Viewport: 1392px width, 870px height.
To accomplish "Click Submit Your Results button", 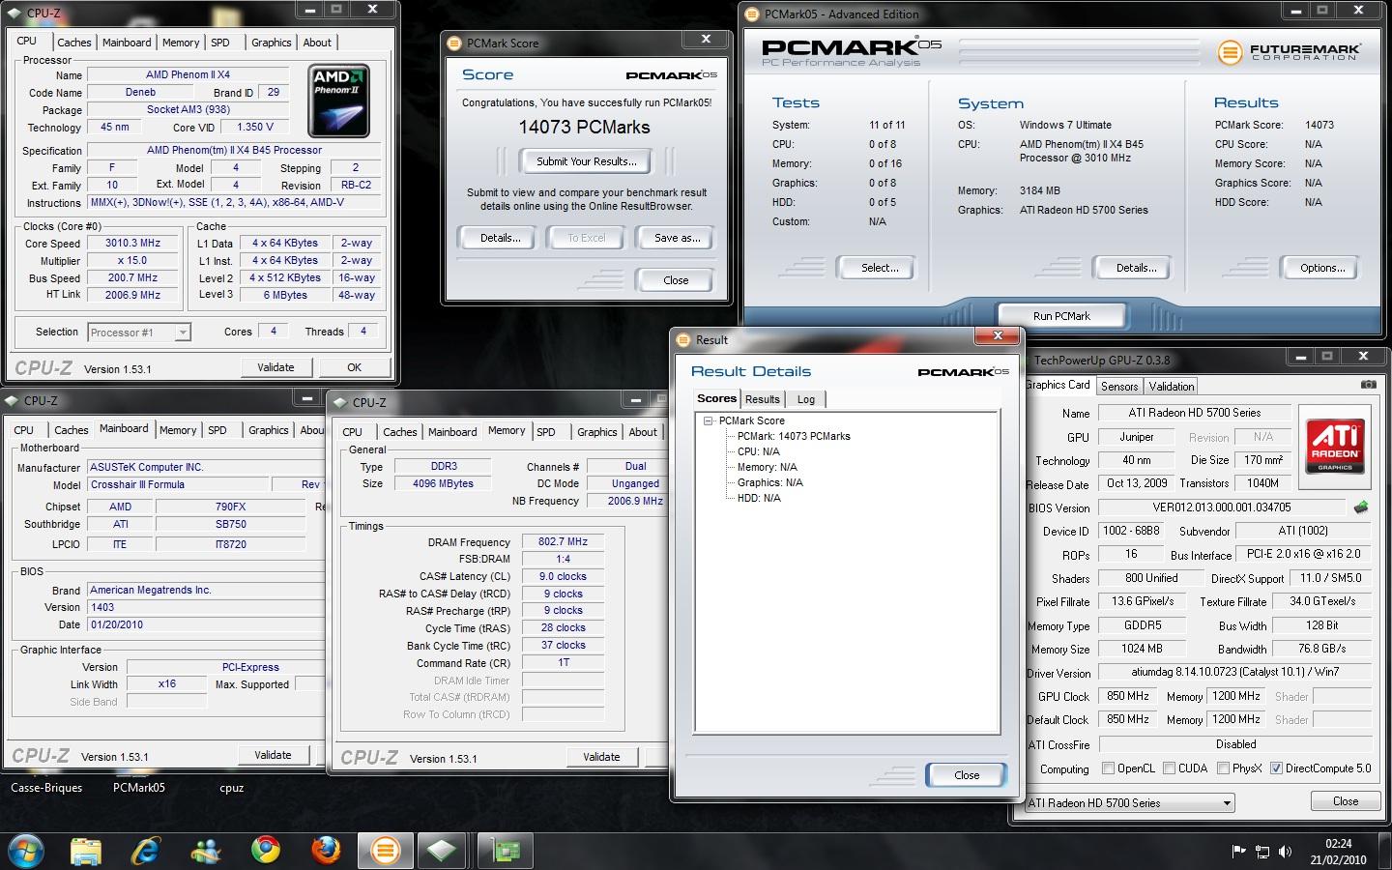I will (586, 161).
